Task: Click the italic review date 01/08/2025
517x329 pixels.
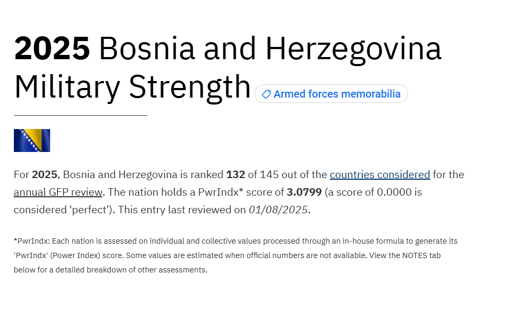Action: click(279, 210)
